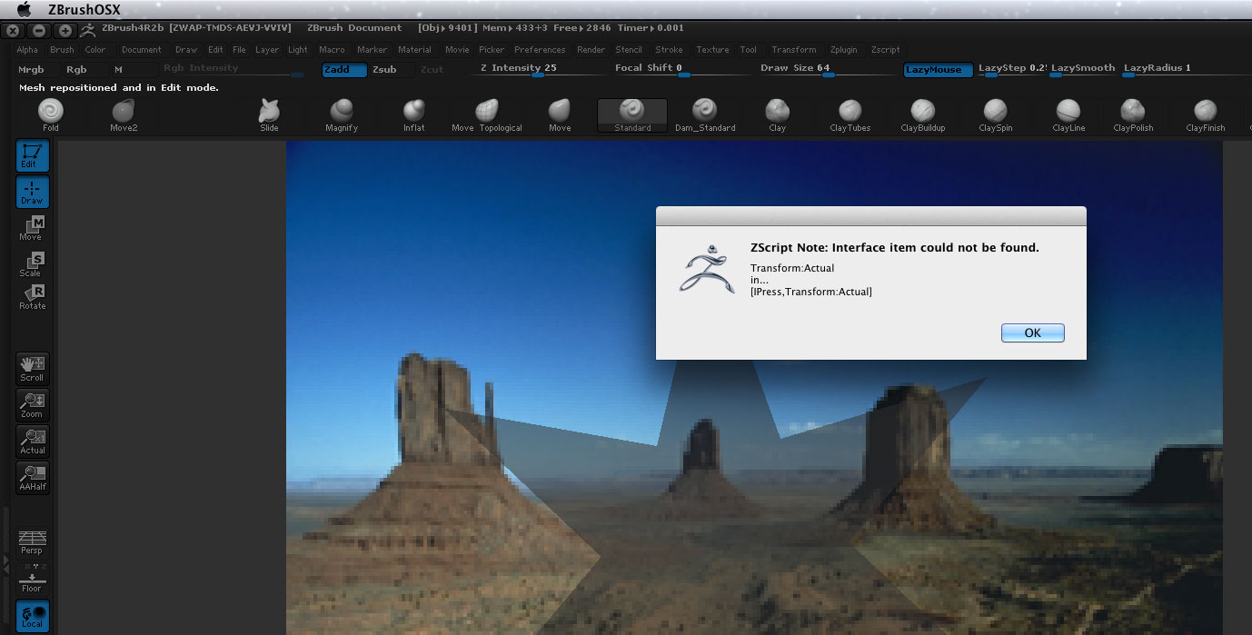Select the Clay brush
Viewport: 1252px width, 635px height.
tap(778, 115)
